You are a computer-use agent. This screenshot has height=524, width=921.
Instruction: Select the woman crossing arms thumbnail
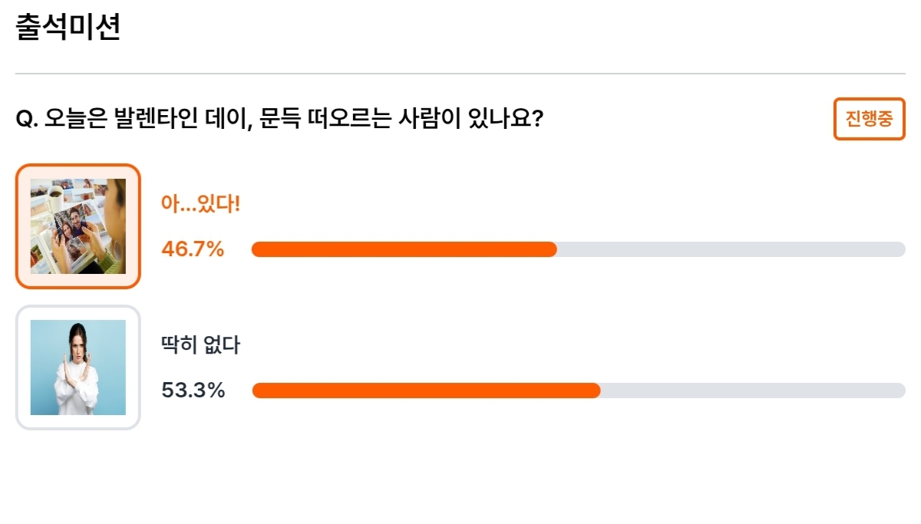[78, 367]
